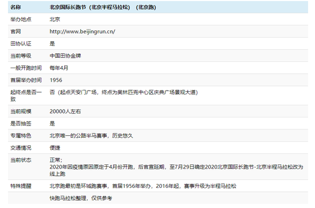315x208 pixels.
Task: Select the 北京 location value
Action: pyautogui.click(x=54, y=19)
